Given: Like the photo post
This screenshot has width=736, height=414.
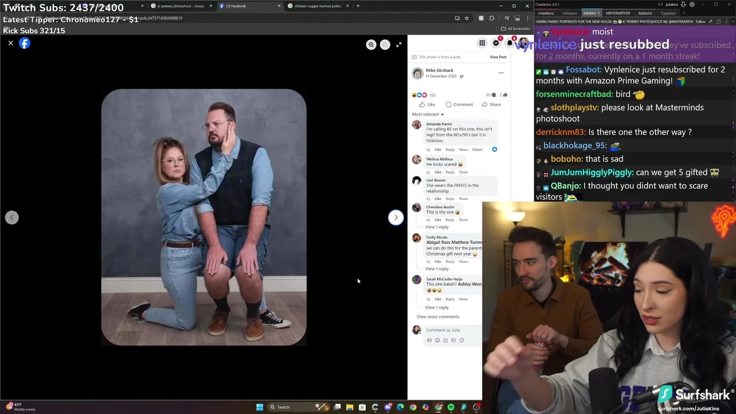Looking at the screenshot, I should (427, 105).
